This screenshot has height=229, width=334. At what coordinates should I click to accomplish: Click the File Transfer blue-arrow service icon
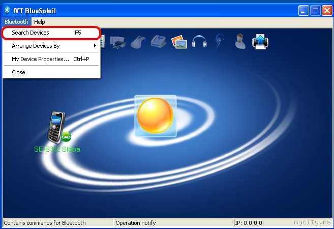[x=260, y=42]
